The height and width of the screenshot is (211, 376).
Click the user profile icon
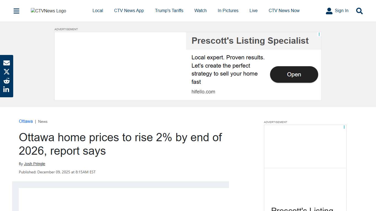[x=329, y=11]
